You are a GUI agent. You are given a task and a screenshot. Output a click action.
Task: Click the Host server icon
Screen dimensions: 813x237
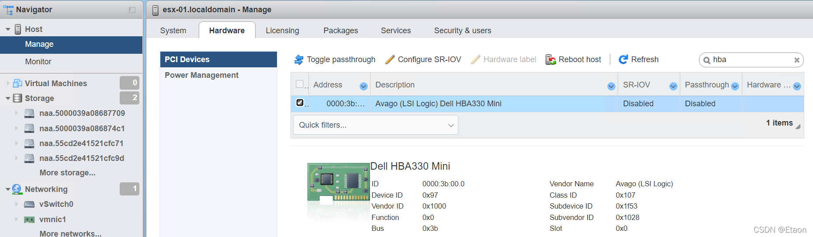coord(18,29)
